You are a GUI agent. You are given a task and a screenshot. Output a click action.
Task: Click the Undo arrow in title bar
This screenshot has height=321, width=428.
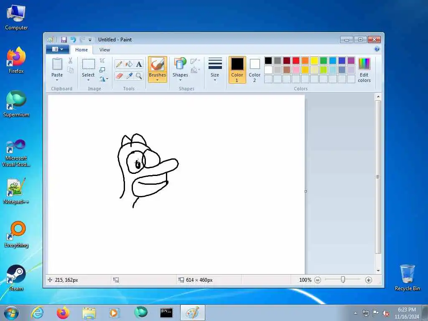coord(73,40)
